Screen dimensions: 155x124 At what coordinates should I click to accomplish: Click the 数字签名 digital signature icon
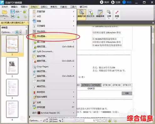(34, 92)
